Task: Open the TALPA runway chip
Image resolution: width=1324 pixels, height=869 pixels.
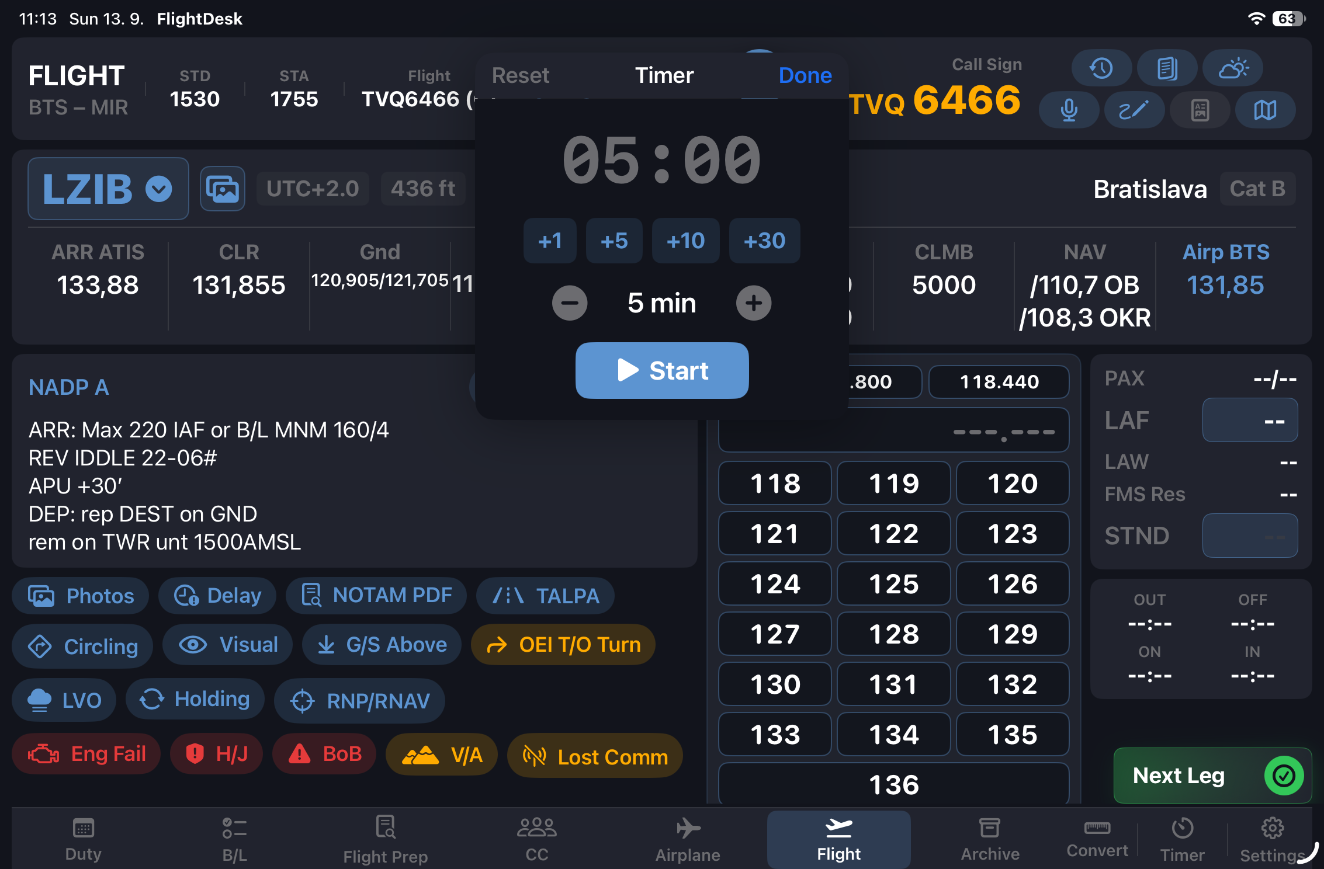Action: pos(546,596)
